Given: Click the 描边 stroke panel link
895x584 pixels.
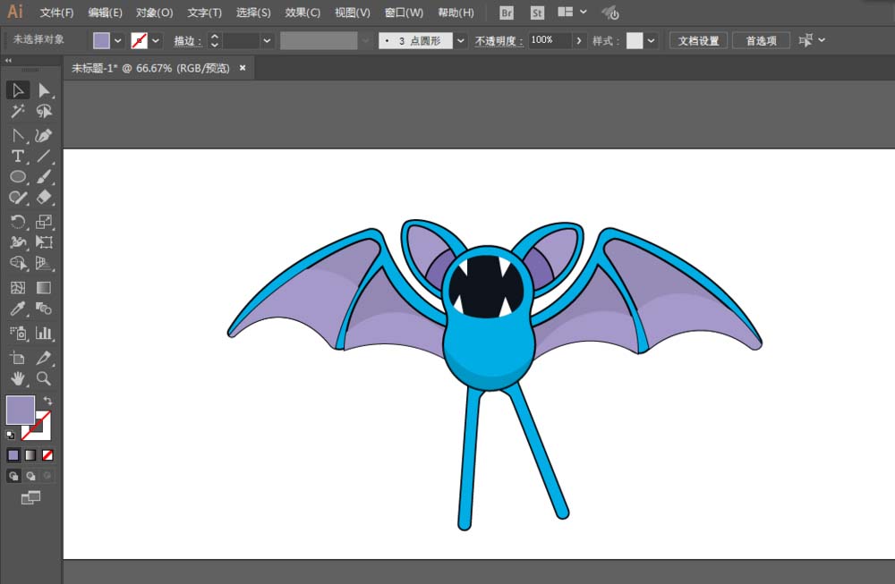Looking at the screenshot, I should click(187, 41).
